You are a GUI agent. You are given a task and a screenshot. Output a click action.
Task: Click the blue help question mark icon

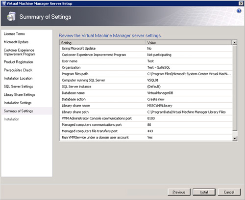pyautogui.click(x=239, y=11)
